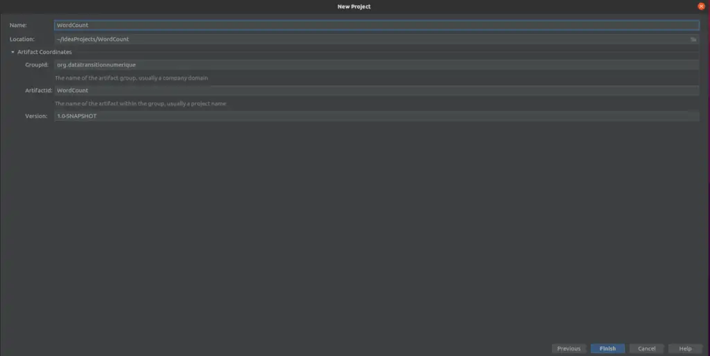Open Help for the dialog
The image size is (710, 356).
point(685,348)
